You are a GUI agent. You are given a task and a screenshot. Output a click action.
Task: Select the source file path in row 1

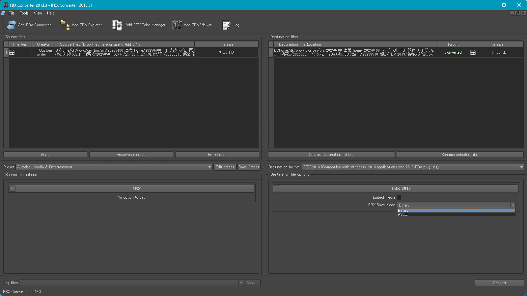(x=125, y=52)
